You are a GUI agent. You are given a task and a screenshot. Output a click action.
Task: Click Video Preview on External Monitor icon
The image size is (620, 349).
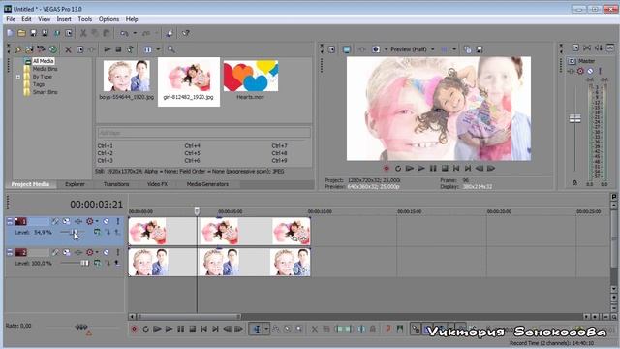coord(347,49)
